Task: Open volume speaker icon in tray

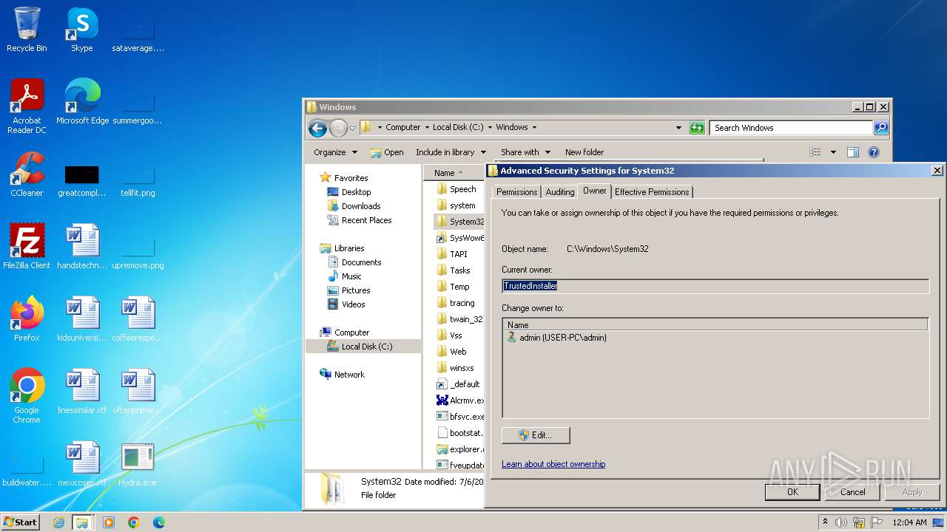Action: tap(841, 522)
